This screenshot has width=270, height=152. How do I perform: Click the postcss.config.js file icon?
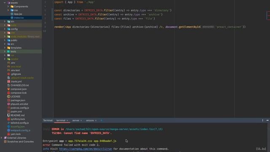[x=8, y=108]
